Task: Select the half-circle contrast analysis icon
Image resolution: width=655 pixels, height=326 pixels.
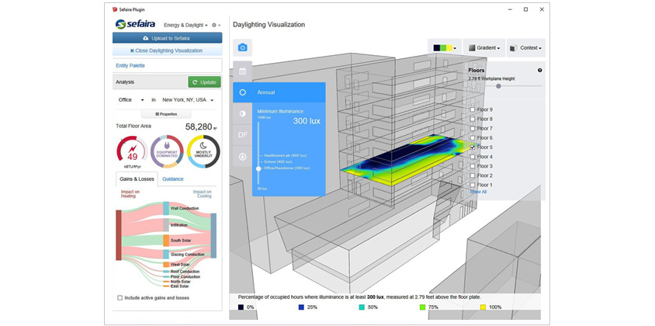Action: [243, 113]
